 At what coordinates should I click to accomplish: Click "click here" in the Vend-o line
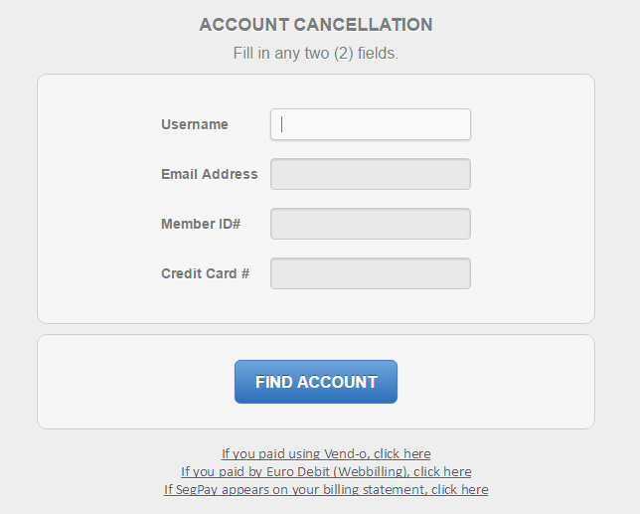(x=401, y=453)
